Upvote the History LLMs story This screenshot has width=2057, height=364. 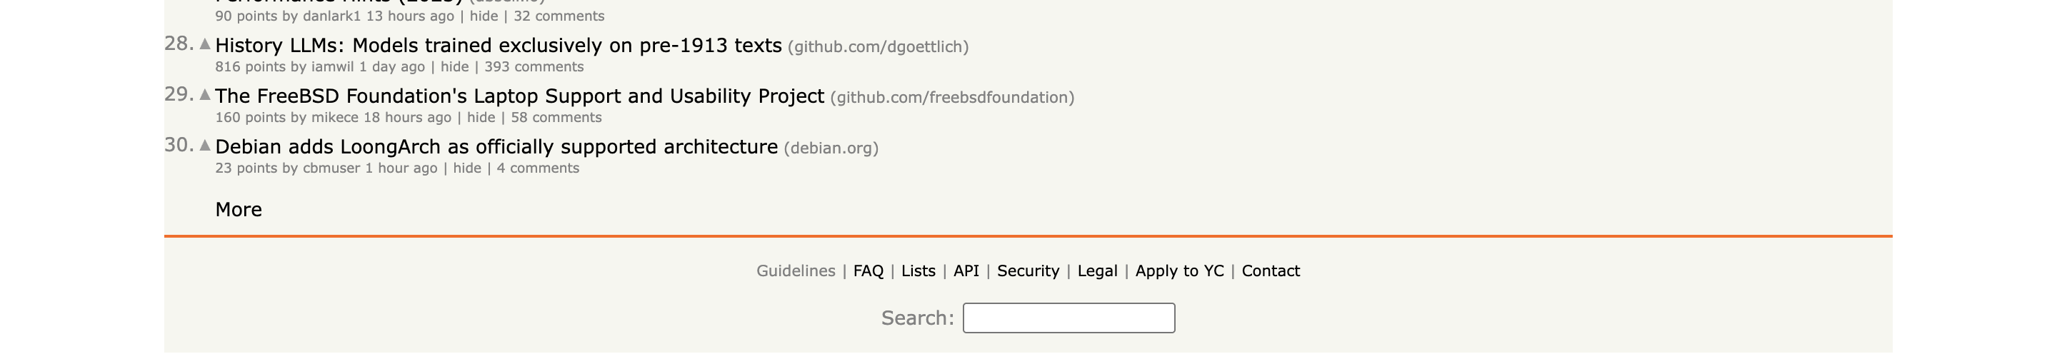pyautogui.click(x=205, y=44)
